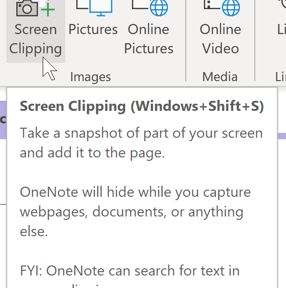Click the Pictures monitor icon
The image size is (286, 288).
(x=101, y=8)
